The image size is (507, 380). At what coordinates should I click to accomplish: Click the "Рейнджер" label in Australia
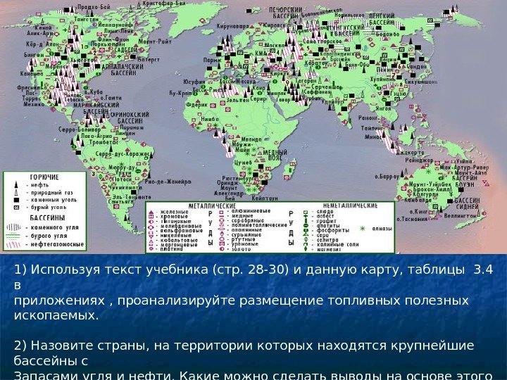point(419,160)
